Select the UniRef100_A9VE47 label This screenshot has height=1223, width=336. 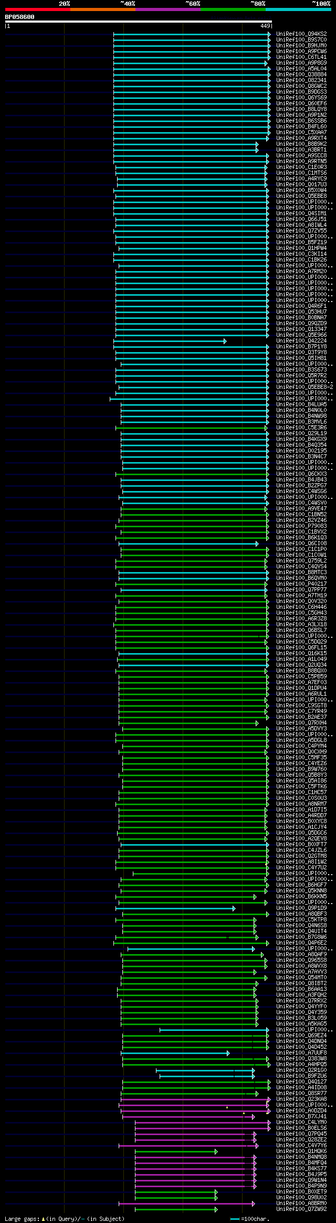click(x=301, y=508)
